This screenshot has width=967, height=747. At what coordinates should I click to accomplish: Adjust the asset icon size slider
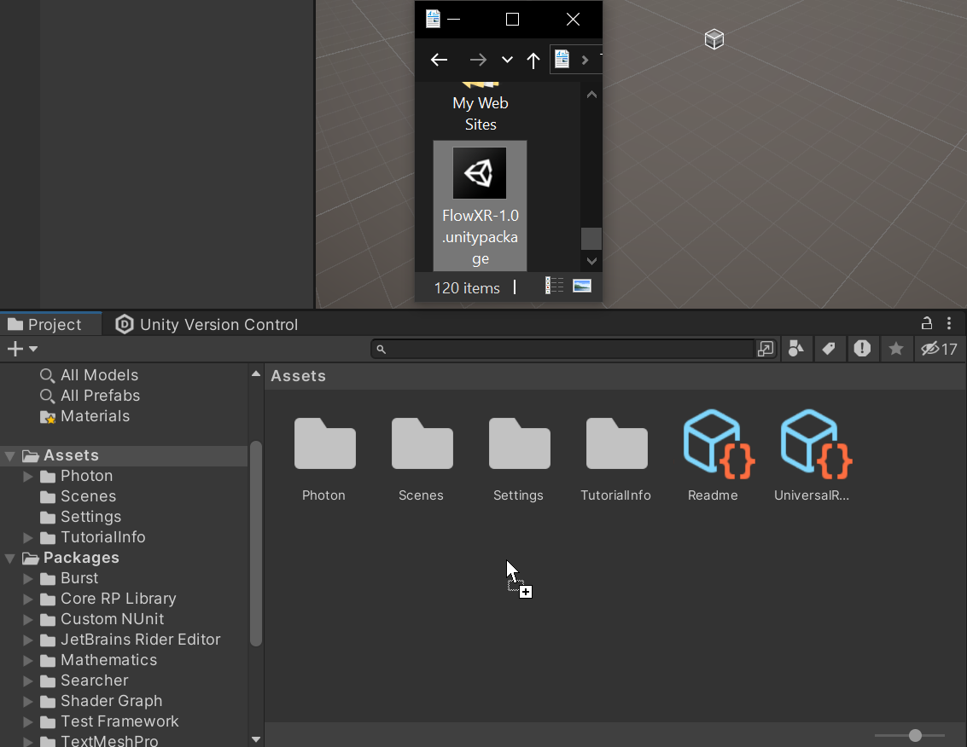click(915, 735)
